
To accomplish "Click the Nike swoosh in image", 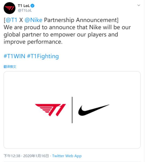I will 94,110.
